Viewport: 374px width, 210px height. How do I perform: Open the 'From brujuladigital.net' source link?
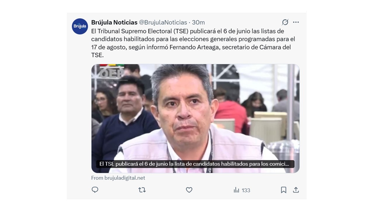118,178
